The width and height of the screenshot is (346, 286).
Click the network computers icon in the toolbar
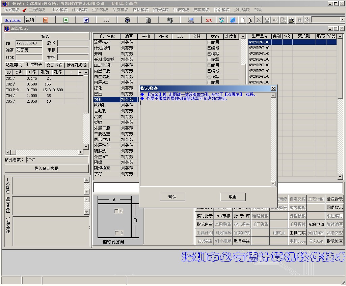[x=169, y=20]
